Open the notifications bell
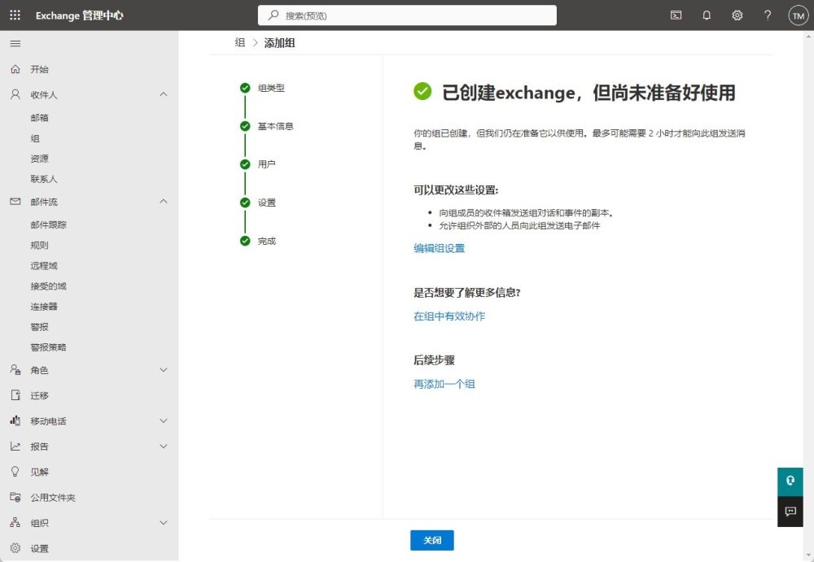The height and width of the screenshot is (562, 814). (707, 15)
